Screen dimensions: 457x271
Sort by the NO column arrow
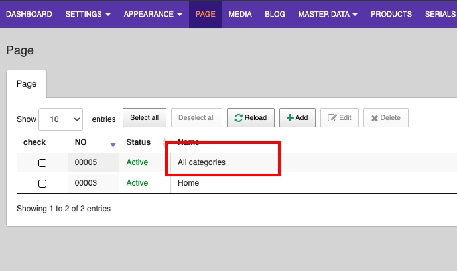113,144
